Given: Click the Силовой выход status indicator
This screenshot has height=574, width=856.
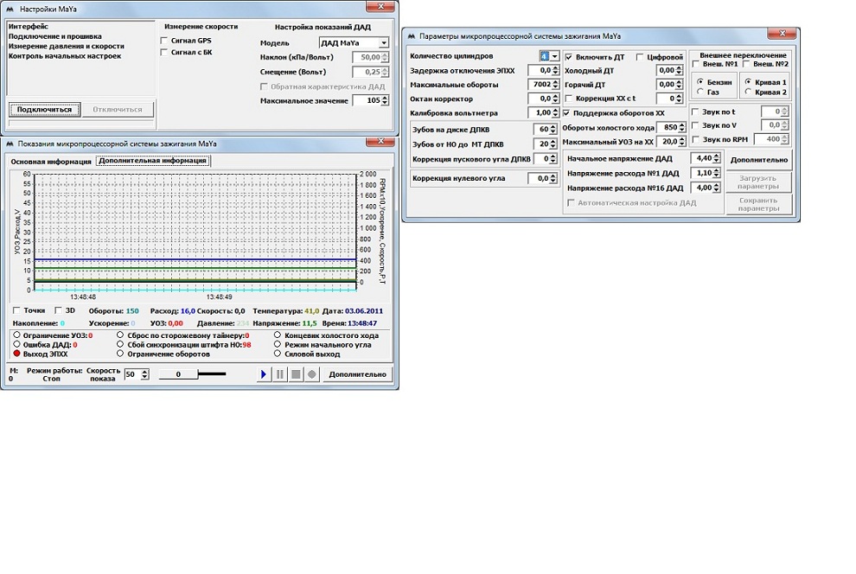Looking at the screenshot, I should tap(278, 354).
